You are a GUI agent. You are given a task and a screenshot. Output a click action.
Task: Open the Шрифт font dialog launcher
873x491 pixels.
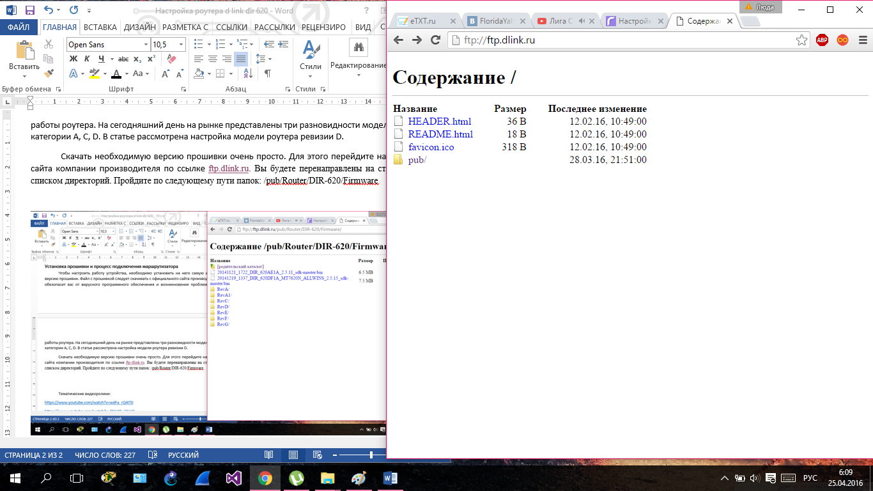(x=185, y=90)
